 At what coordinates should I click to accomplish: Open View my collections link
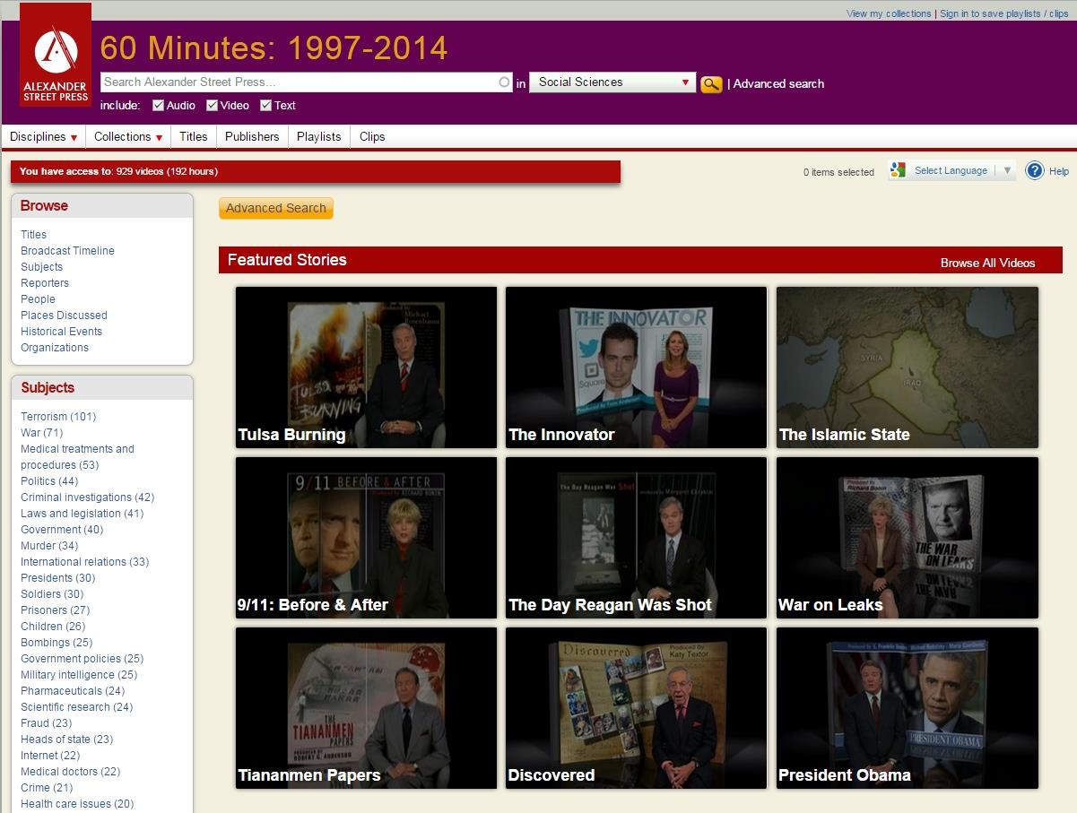pos(889,13)
